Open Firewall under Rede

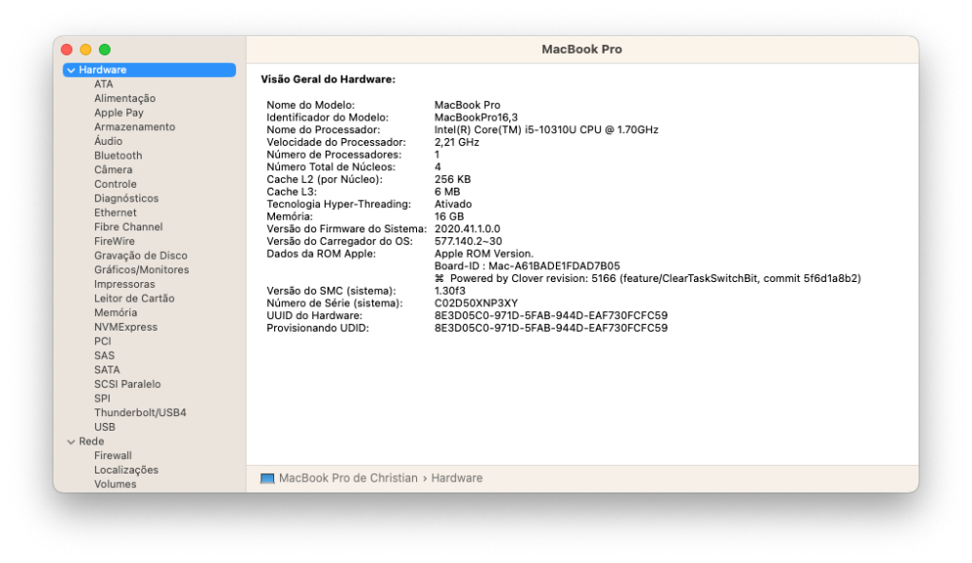click(x=113, y=456)
